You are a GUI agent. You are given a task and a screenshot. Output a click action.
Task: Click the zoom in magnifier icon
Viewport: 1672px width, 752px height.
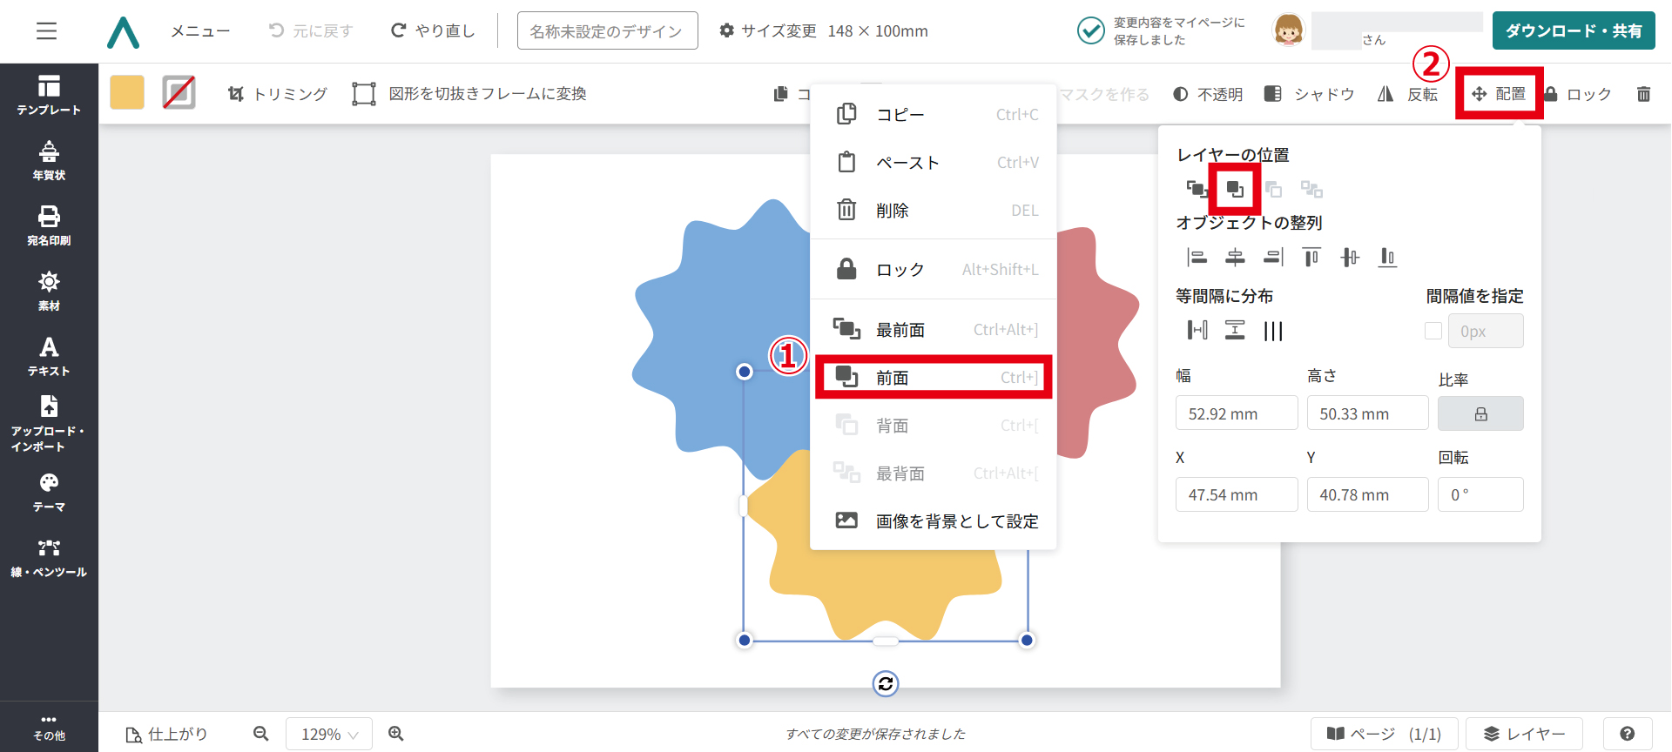(396, 734)
